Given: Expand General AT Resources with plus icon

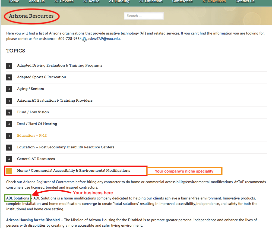Looking at the screenshot, I should click(x=9, y=159).
